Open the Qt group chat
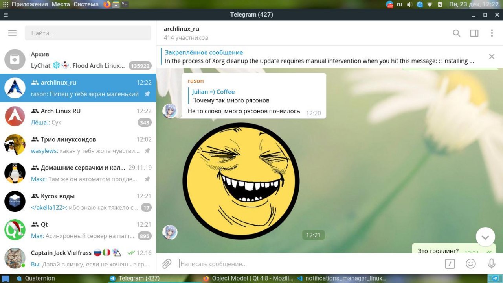This screenshot has height=283, width=503. tap(78, 230)
